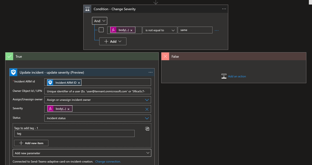Open the Incident status dropdown
Image resolution: width=312 pixels, height=165 pixels.
click(97, 118)
